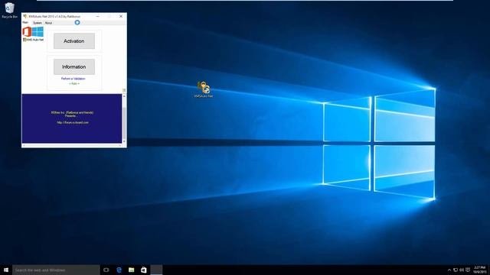490x275 pixels.
Task: Open the Windows Store from the taskbar
Action: pos(143,270)
